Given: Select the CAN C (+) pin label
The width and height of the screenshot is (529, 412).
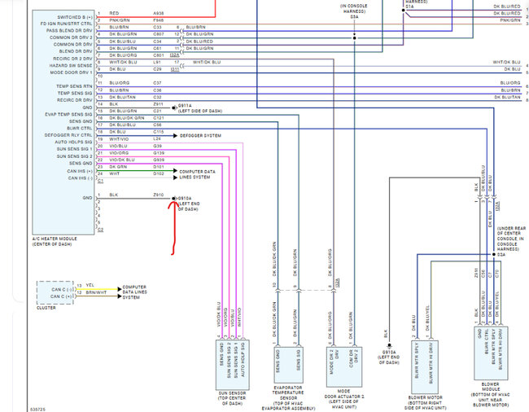Looking at the screenshot, I should (61, 296).
